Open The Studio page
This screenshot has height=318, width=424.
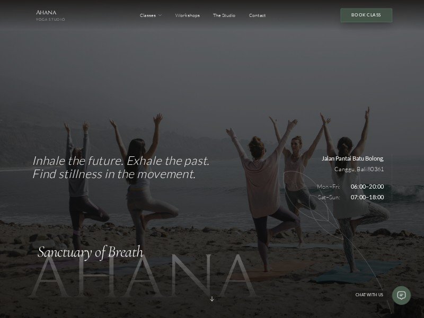tap(224, 15)
